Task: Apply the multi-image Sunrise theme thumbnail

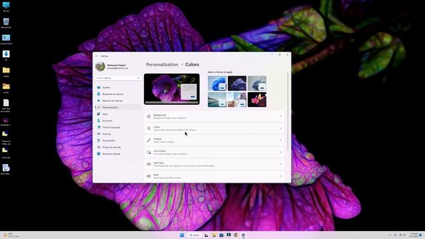Action: point(237,100)
